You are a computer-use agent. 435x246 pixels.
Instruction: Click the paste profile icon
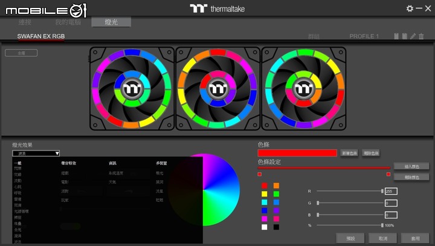[405, 36]
